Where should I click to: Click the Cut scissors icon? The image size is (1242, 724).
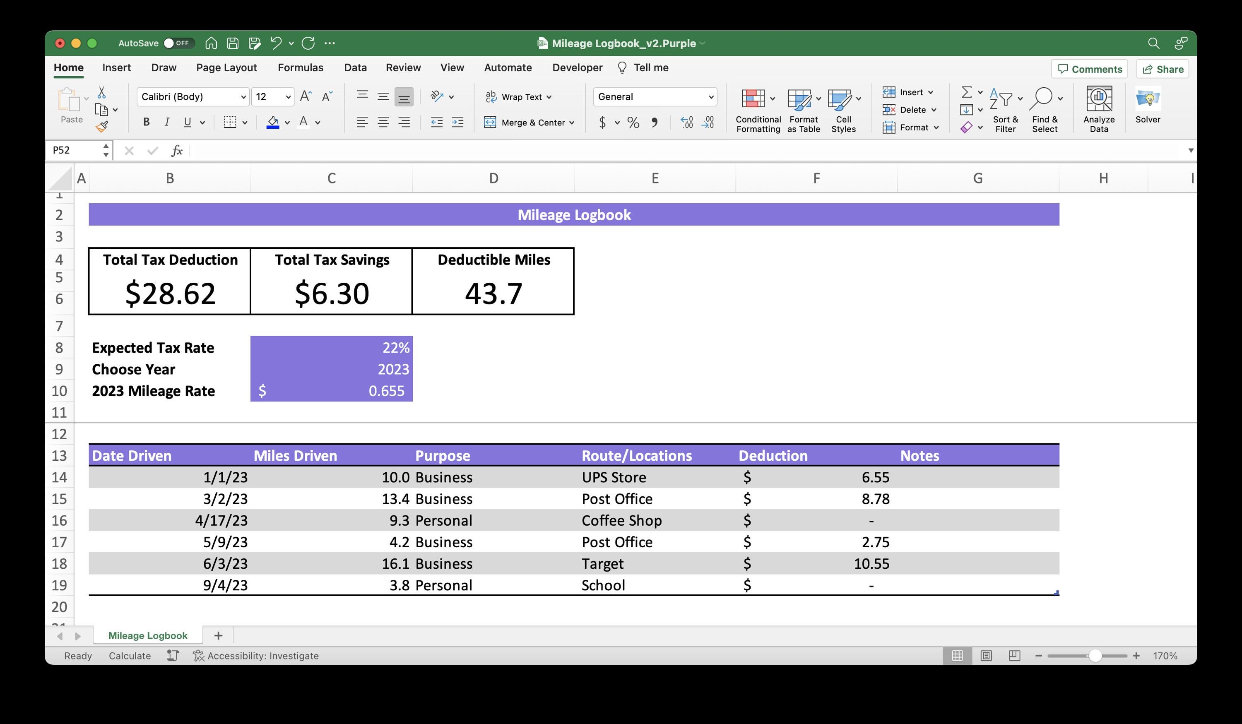click(x=101, y=92)
